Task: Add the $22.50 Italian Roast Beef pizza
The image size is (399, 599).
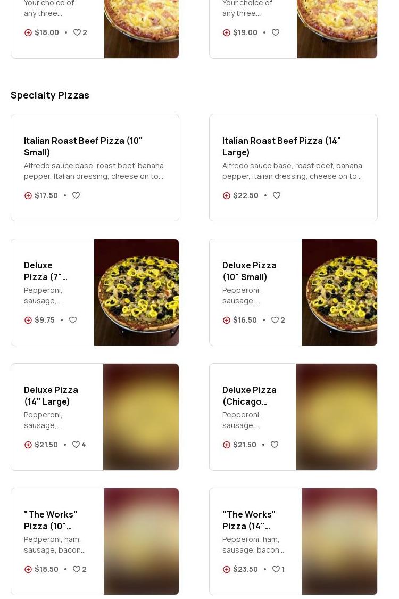Action: (227, 195)
